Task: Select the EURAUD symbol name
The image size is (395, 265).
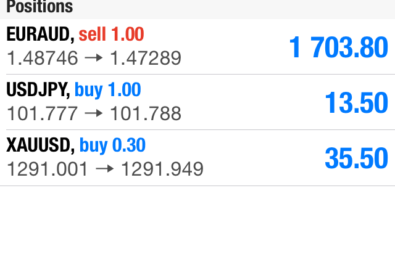Action: click(x=39, y=34)
